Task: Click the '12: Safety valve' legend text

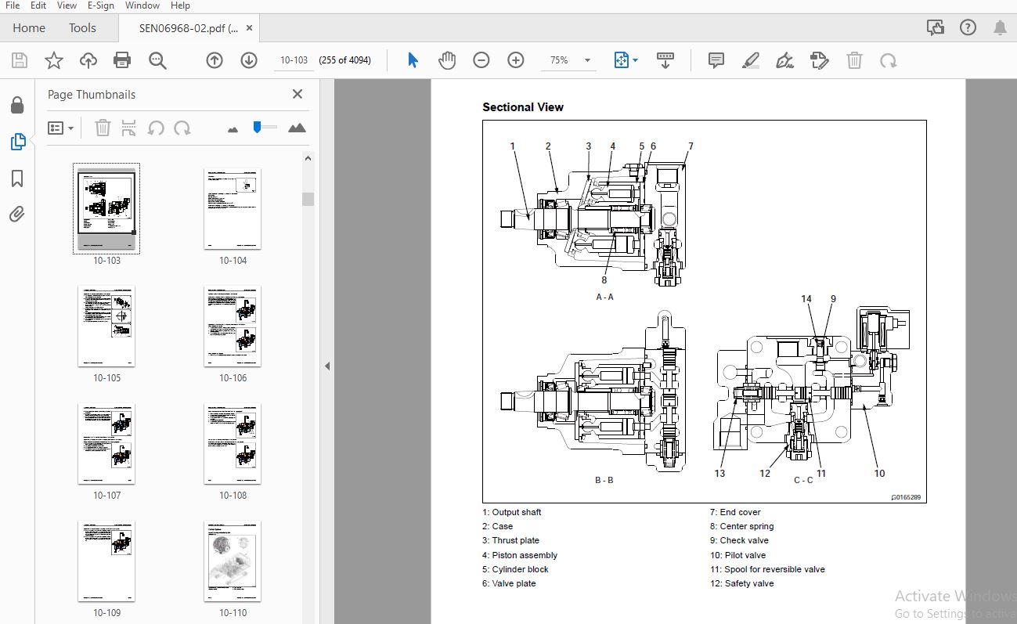Action: pos(741,583)
